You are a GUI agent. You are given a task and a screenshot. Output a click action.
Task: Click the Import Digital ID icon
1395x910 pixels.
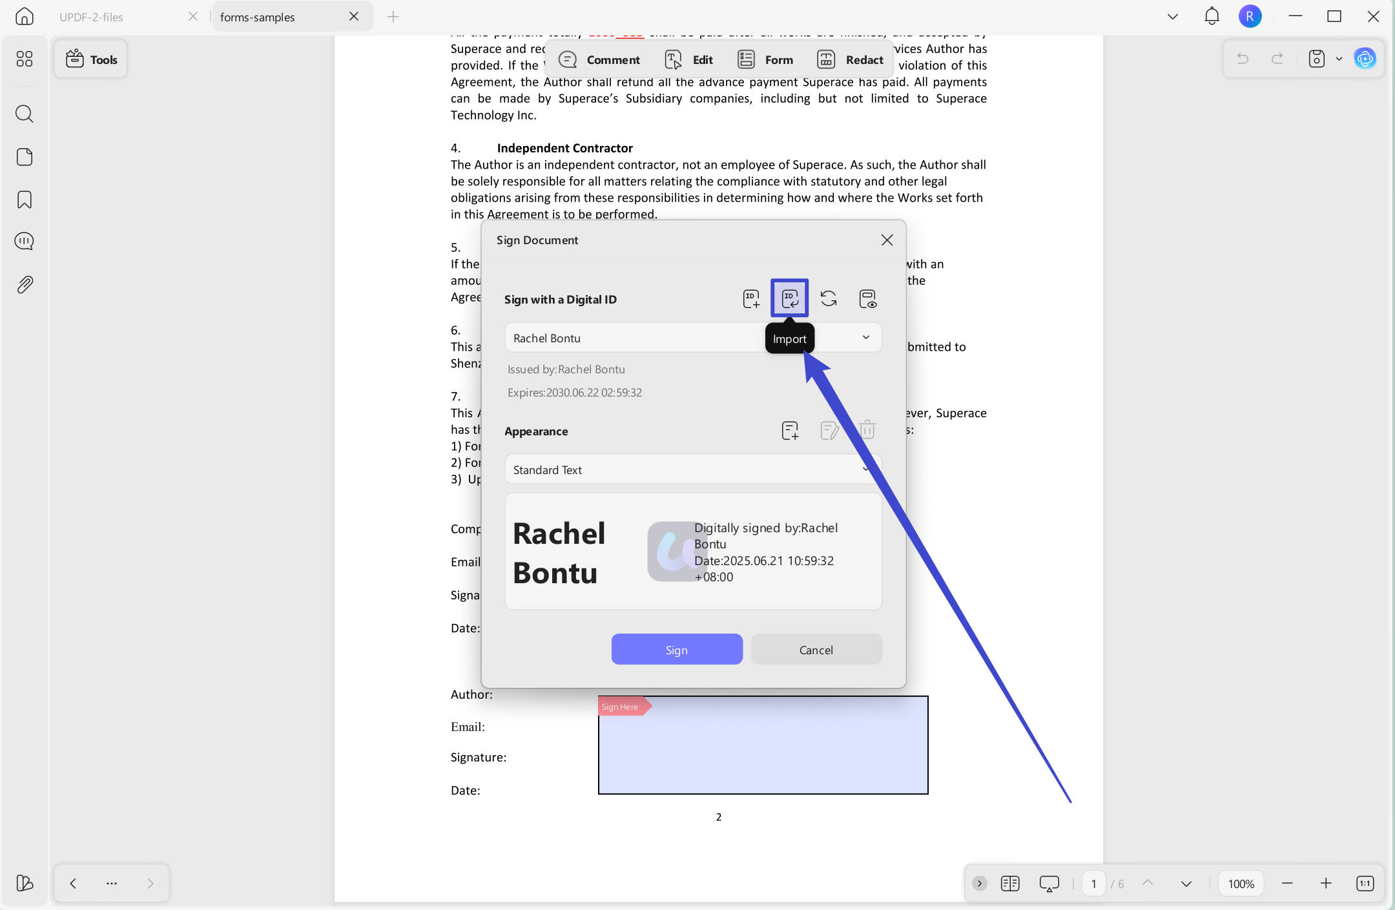click(x=790, y=299)
